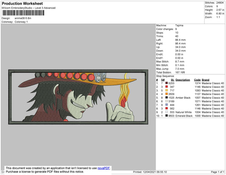Click the "Brand" column header

point(205,80)
